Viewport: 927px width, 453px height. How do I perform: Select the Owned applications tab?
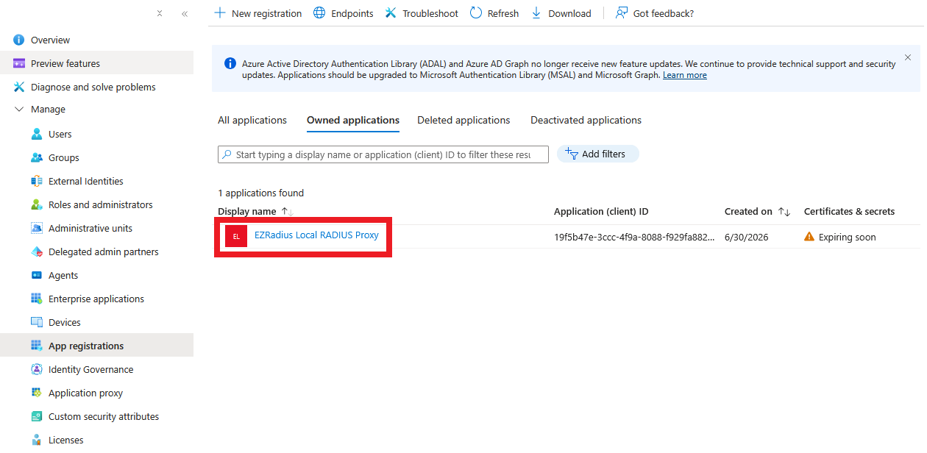point(353,120)
